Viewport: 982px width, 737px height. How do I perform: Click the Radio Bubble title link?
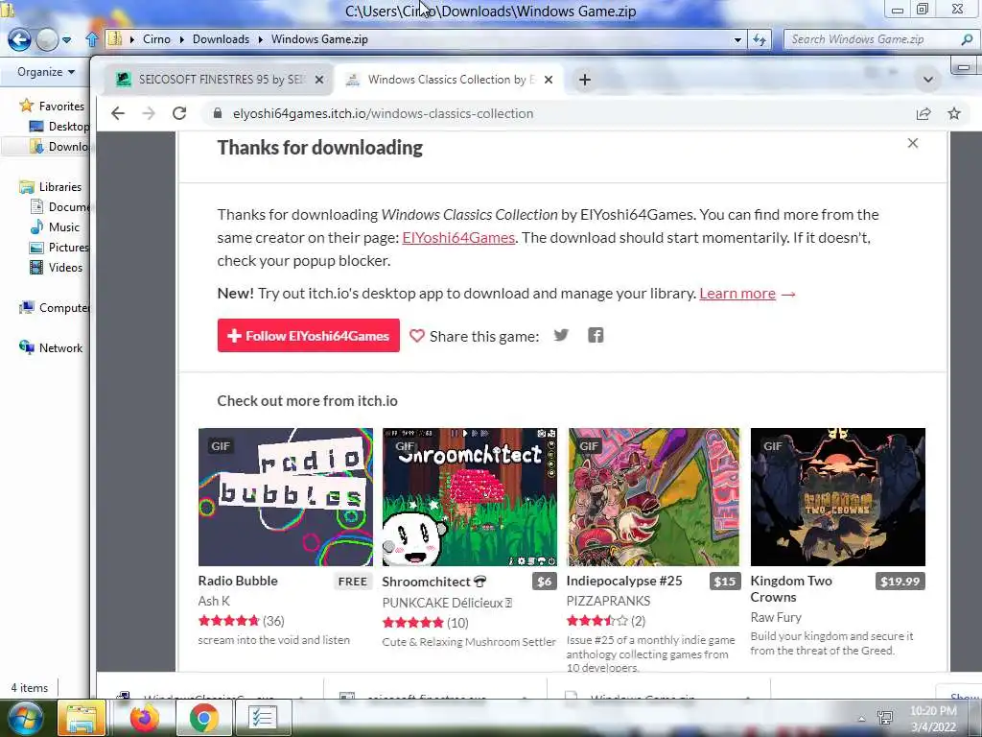(x=238, y=581)
